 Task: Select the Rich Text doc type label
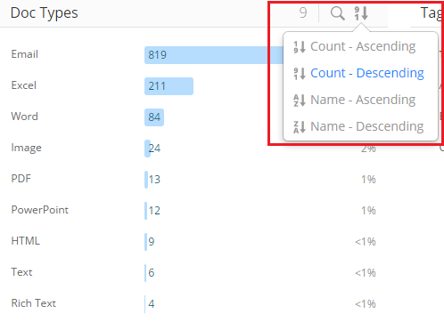(34, 303)
